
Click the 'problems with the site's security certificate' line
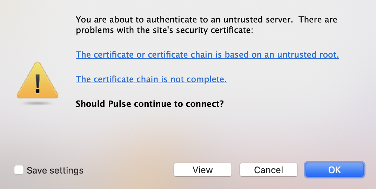point(164,31)
